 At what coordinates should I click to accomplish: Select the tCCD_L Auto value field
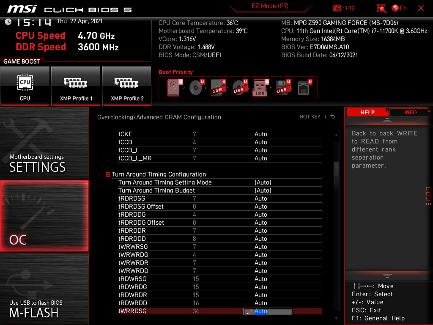click(x=260, y=150)
